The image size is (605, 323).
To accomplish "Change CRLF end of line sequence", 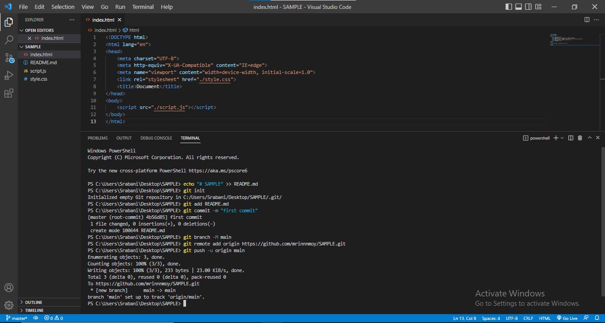I will click(528, 318).
